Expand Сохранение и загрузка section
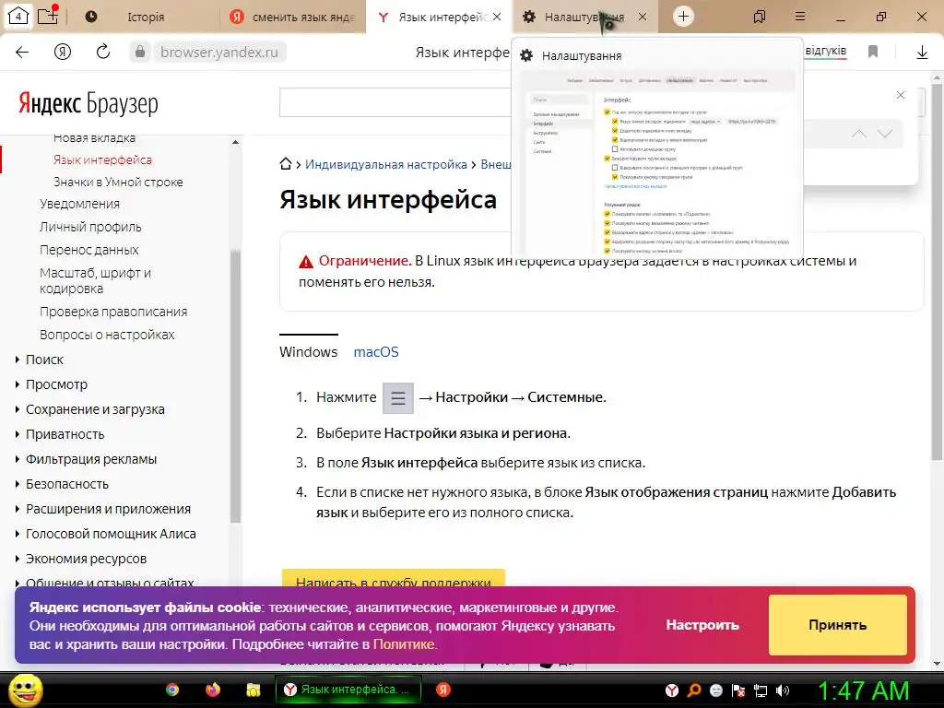The height and width of the screenshot is (708, 944). point(95,409)
